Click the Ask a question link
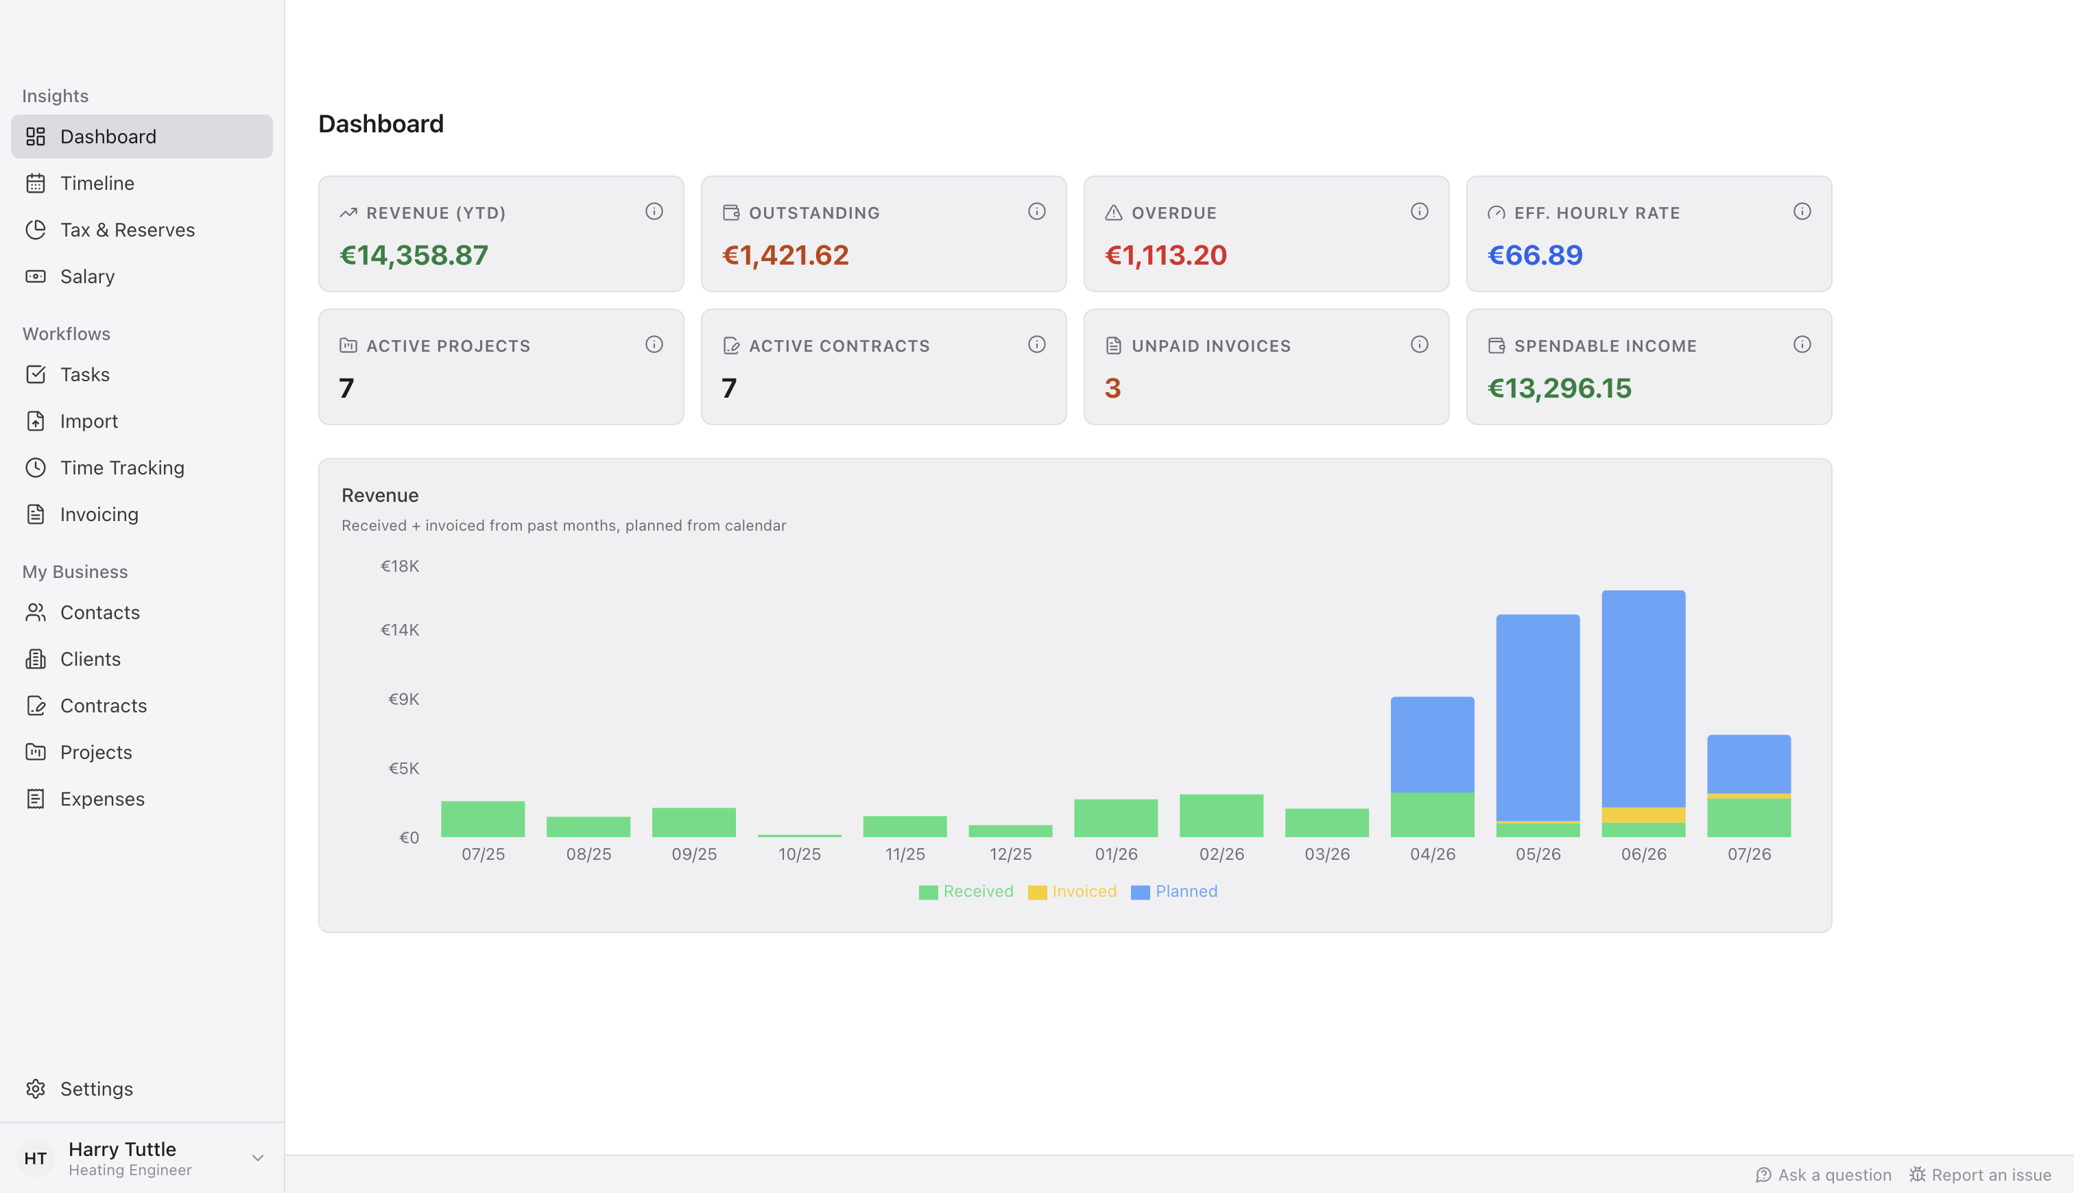Screen dimensions: 2074x1193 coord(1823,1175)
